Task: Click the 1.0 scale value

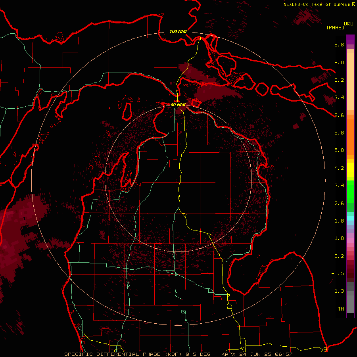Action: point(339,238)
